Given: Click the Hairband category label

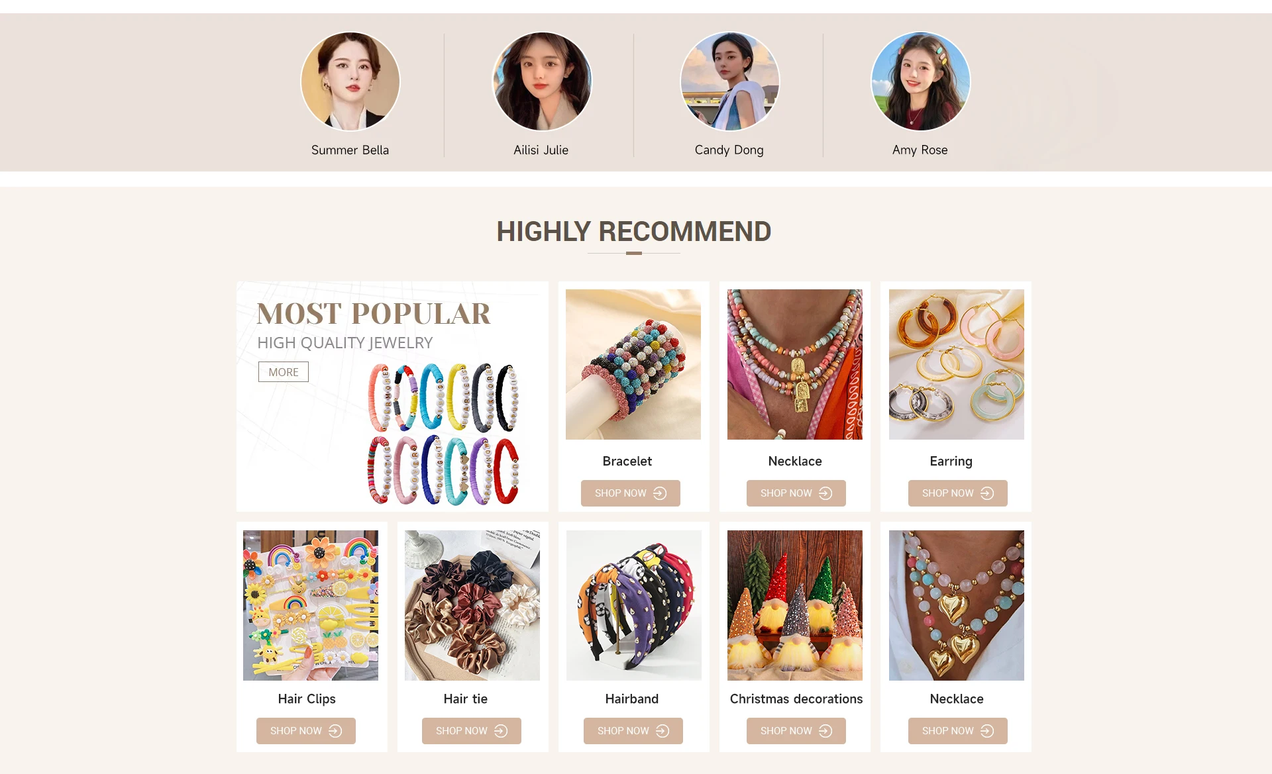Looking at the screenshot, I should click(632, 699).
